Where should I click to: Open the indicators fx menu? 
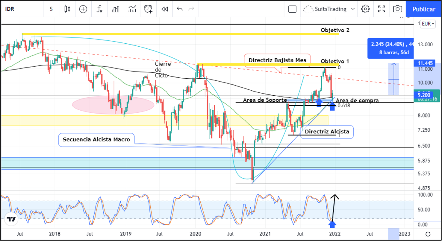[99, 9]
